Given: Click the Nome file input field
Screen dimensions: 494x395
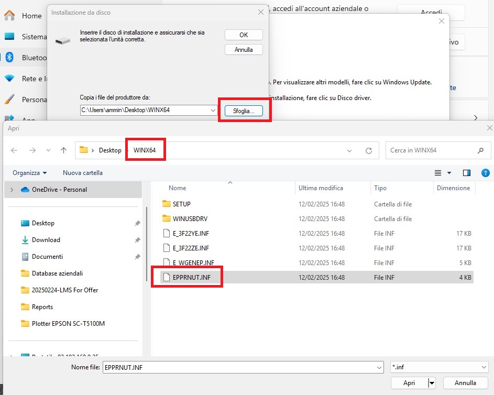Looking at the screenshot, I should 243,367.
